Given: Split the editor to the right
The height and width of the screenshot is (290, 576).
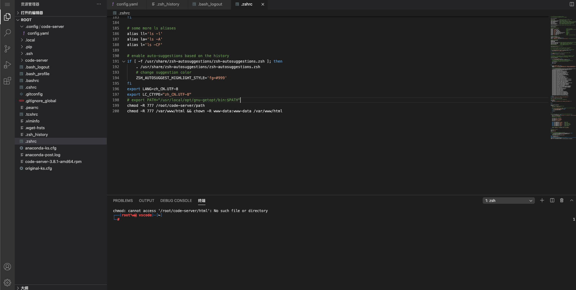Looking at the screenshot, I should tap(572, 4).
